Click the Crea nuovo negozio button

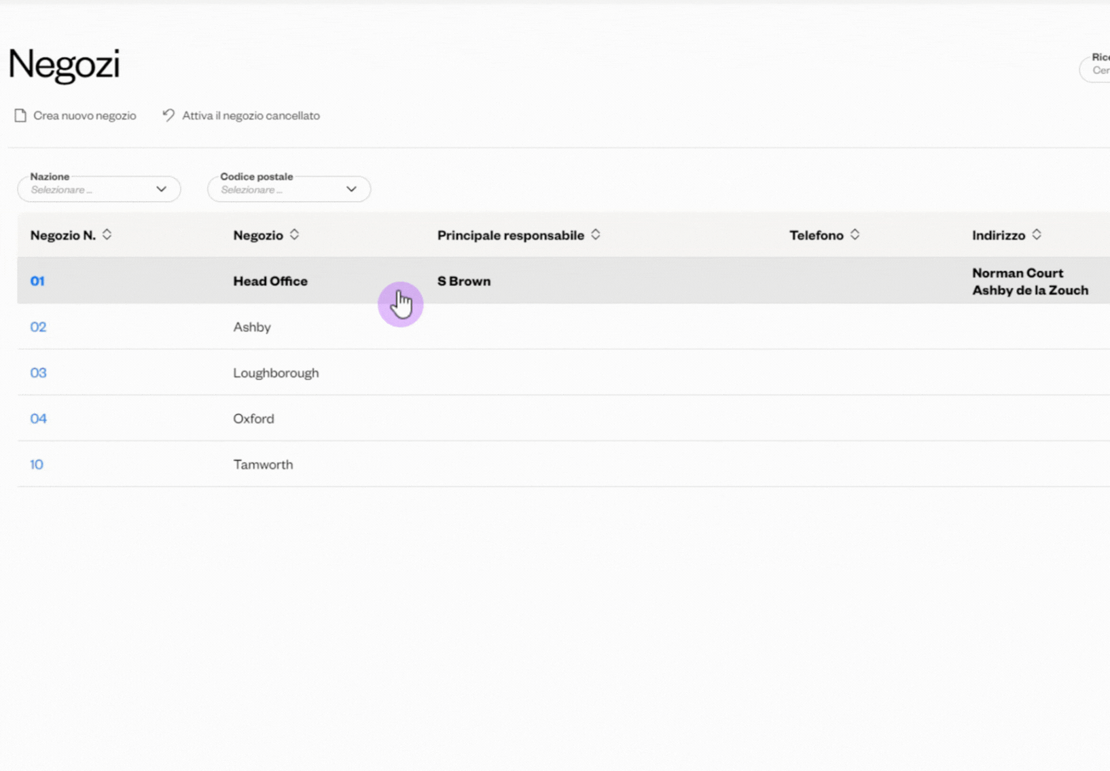[x=84, y=115]
